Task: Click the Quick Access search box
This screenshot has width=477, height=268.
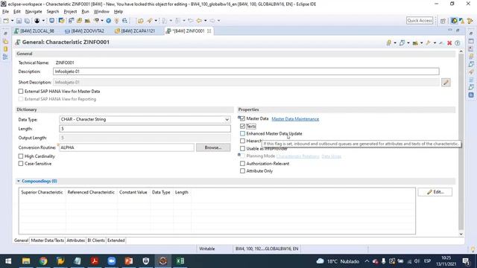Action: pyautogui.click(x=420, y=21)
